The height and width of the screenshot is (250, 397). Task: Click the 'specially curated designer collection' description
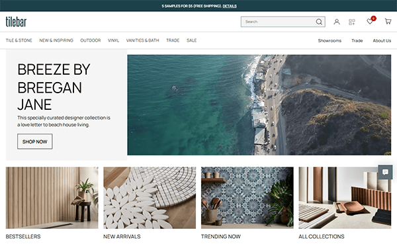(x=64, y=121)
